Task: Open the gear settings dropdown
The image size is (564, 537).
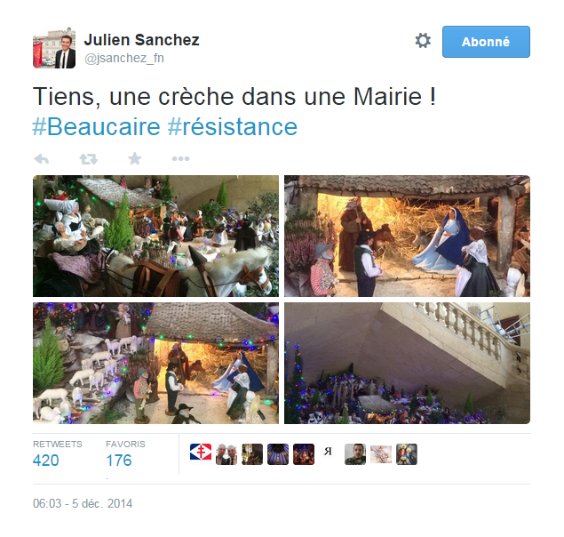Action: click(423, 41)
